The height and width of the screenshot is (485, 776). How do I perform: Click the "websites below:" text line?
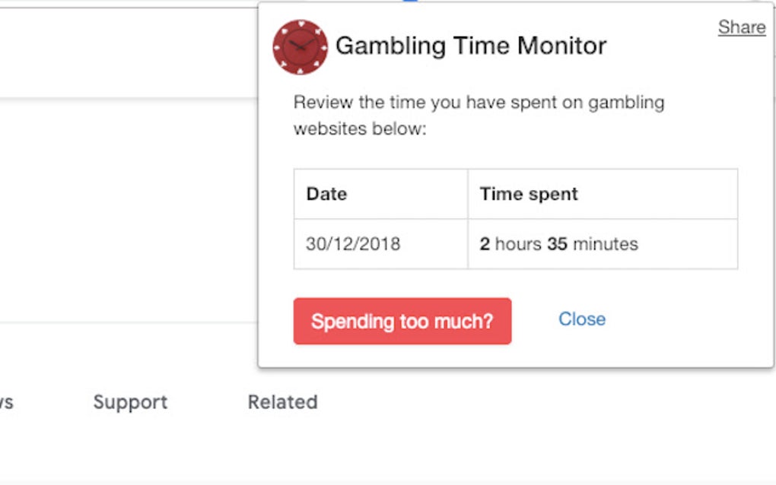[360, 128]
